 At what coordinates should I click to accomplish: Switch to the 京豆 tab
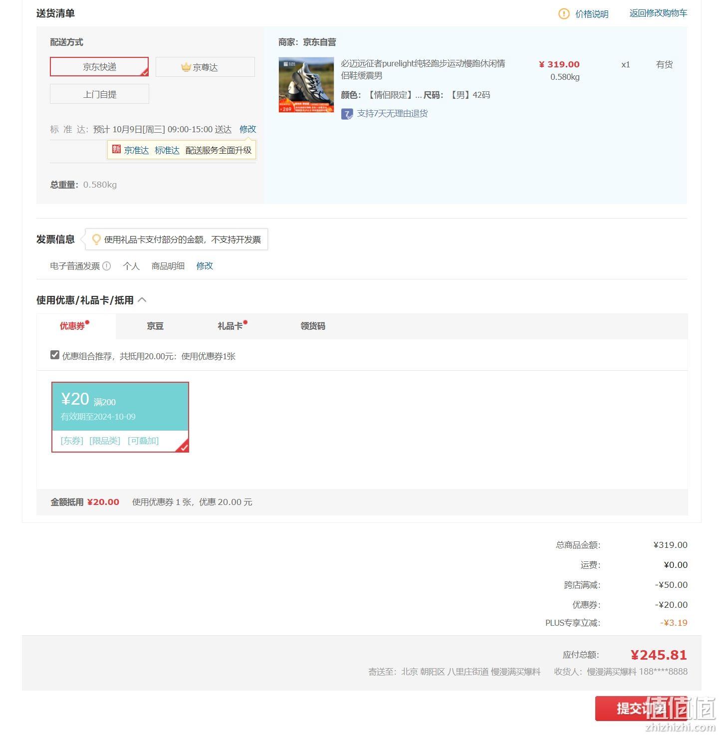coord(155,326)
